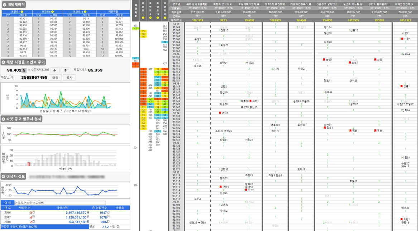
Task: Click the red flag icon beside 유한1
Action: (250, 101)
